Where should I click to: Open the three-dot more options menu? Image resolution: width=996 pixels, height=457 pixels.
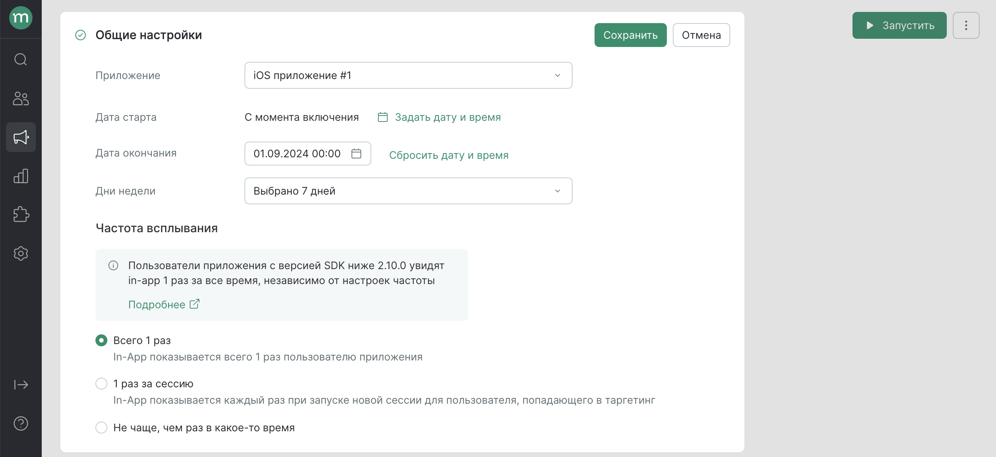point(966,25)
